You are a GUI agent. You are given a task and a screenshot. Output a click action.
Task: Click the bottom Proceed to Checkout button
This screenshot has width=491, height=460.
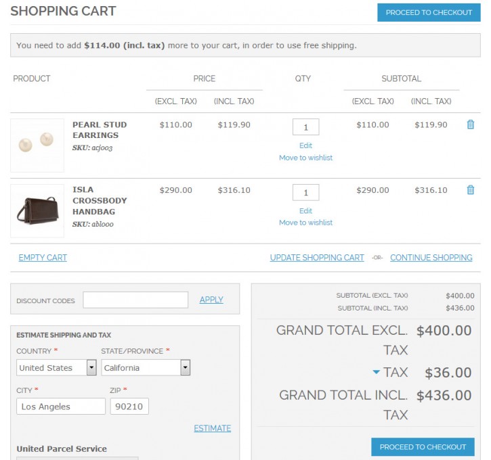[x=423, y=447]
